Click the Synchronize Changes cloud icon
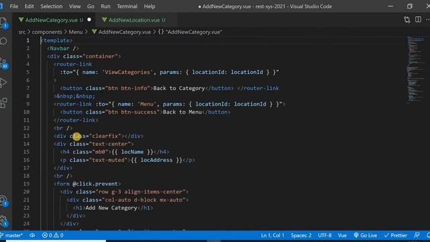 [32, 235]
